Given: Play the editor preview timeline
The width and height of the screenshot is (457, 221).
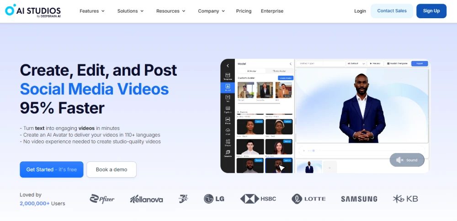Looking at the screenshot, I should [x=304, y=151].
